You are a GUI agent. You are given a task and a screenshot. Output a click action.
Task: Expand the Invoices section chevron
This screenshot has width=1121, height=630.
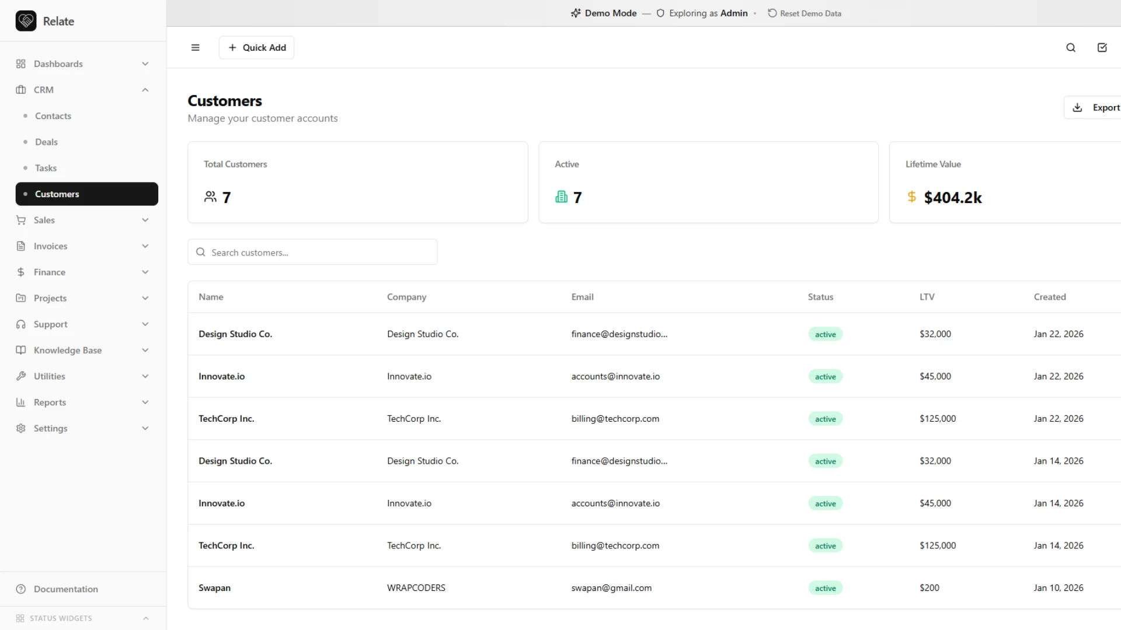pyautogui.click(x=145, y=246)
